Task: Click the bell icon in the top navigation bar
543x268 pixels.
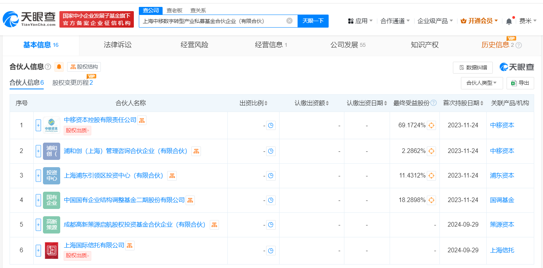Action: click(509, 21)
